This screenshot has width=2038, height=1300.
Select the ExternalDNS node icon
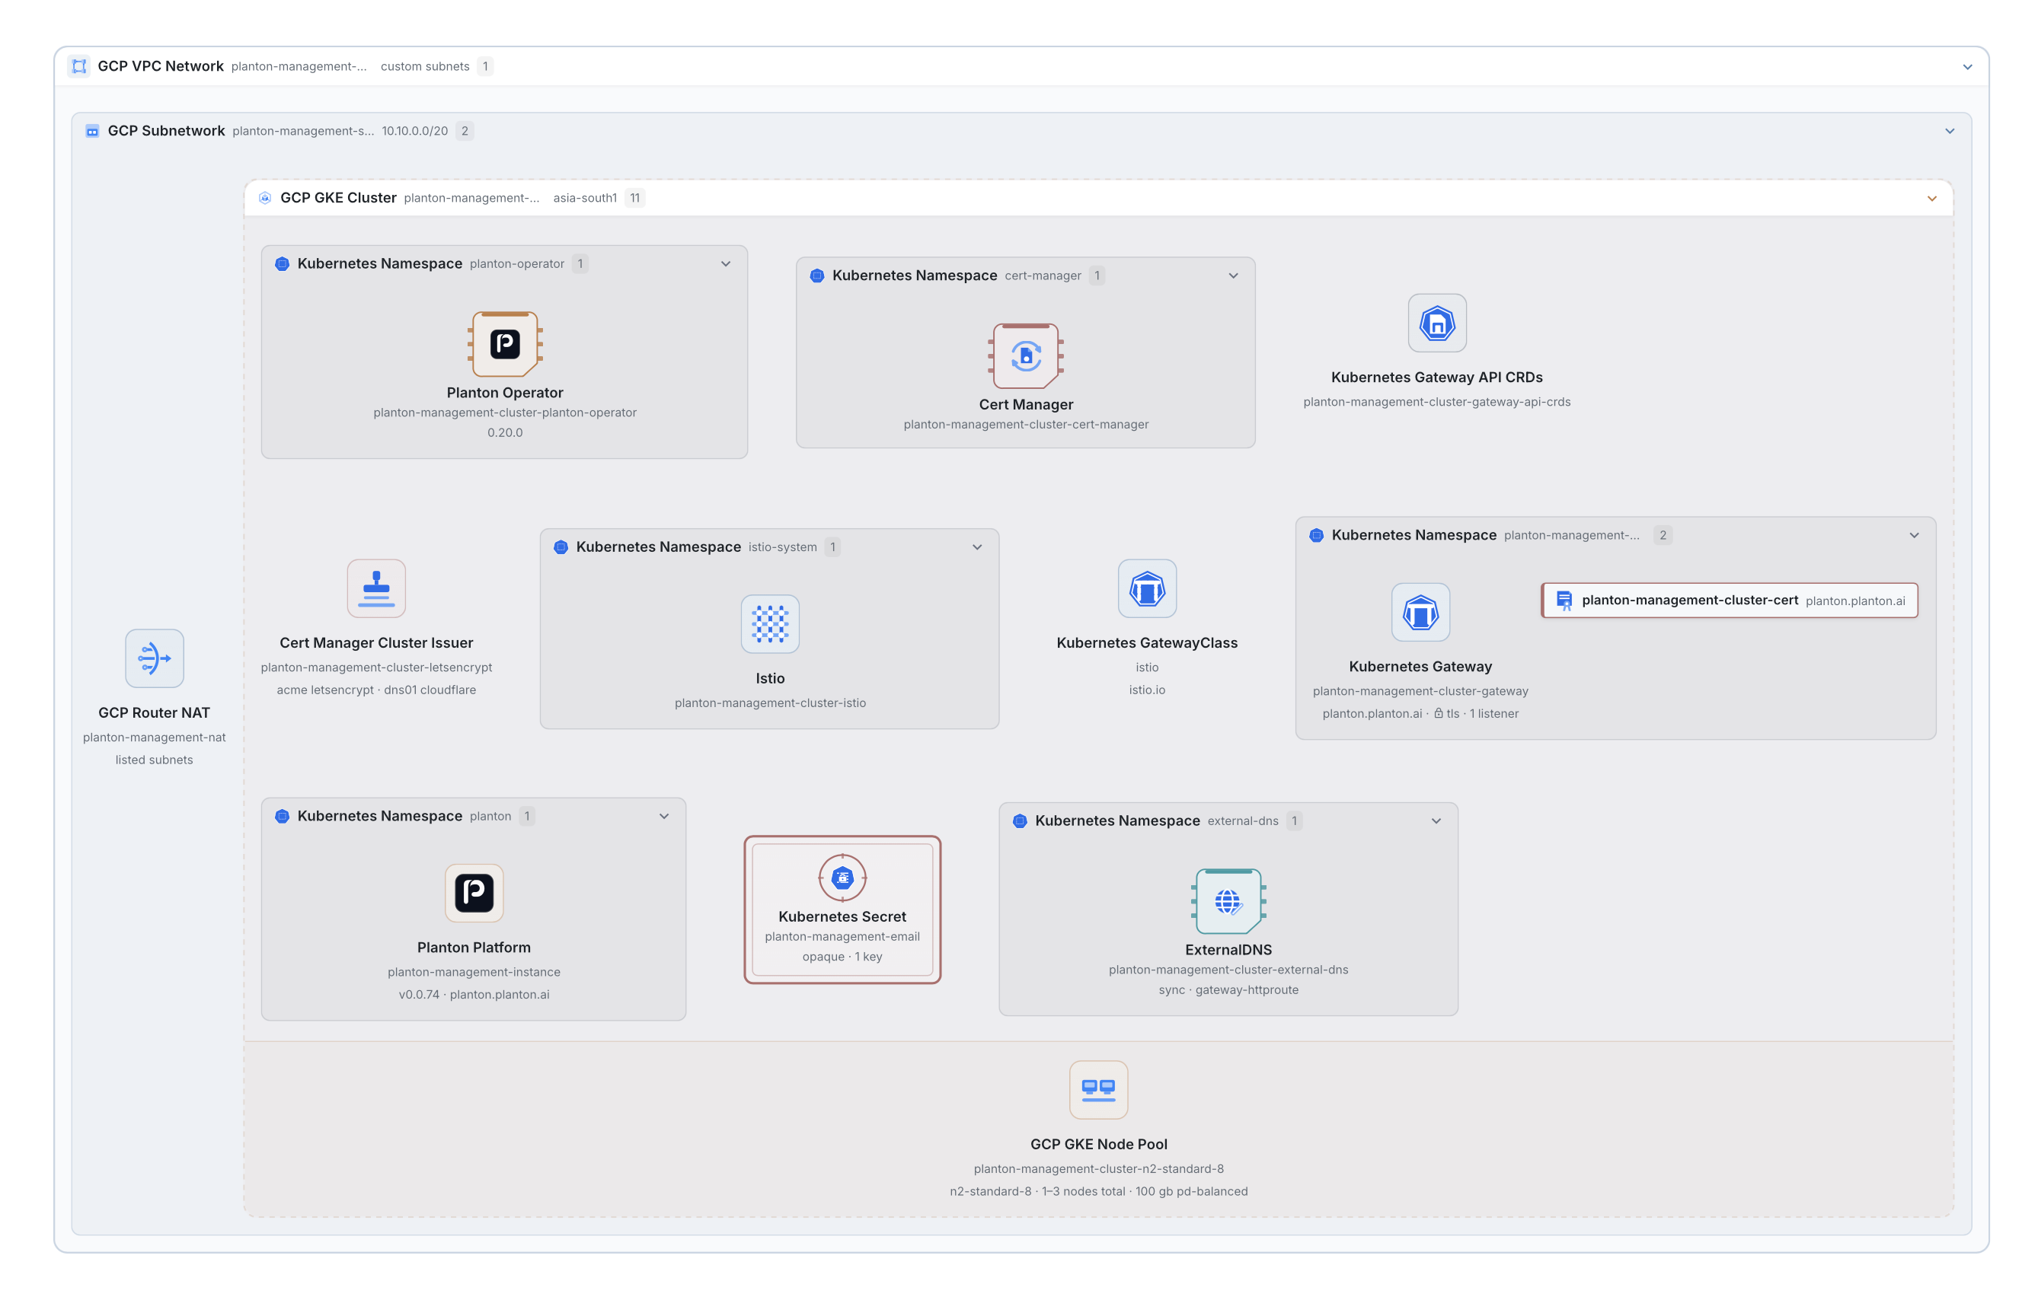[1228, 902]
